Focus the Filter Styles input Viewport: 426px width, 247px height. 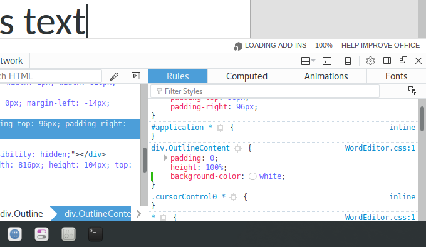265,91
